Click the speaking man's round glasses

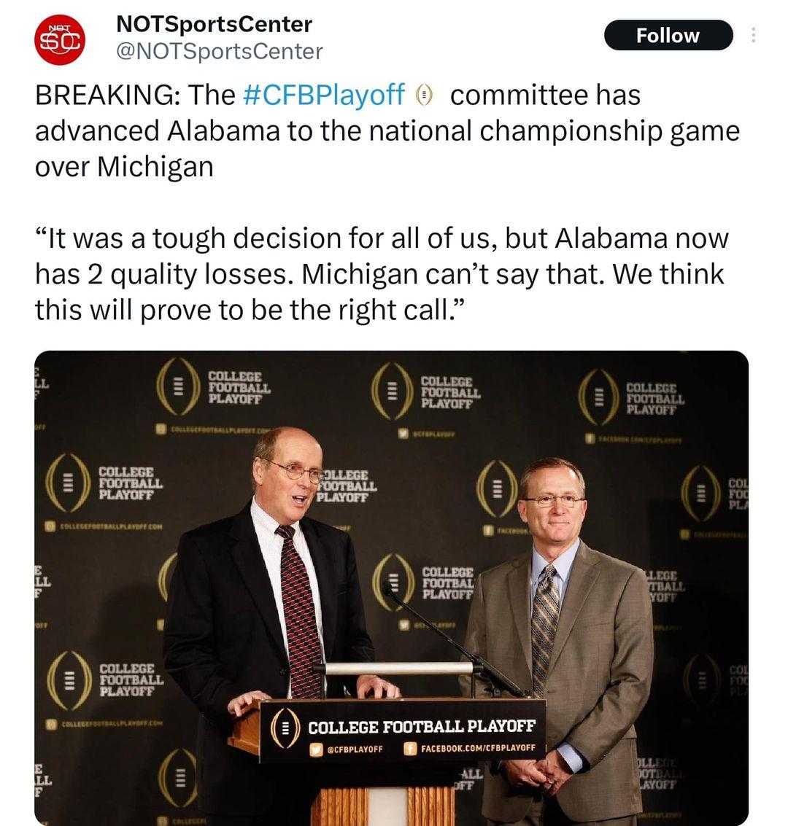point(295,470)
